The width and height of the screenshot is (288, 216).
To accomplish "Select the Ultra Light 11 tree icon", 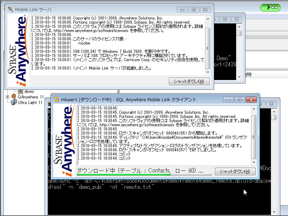I will tap(14, 102).
